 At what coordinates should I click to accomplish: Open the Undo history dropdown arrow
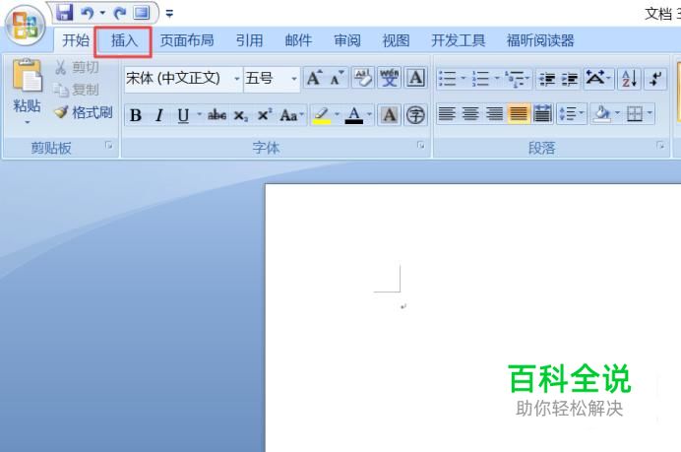click(x=102, y=13)
